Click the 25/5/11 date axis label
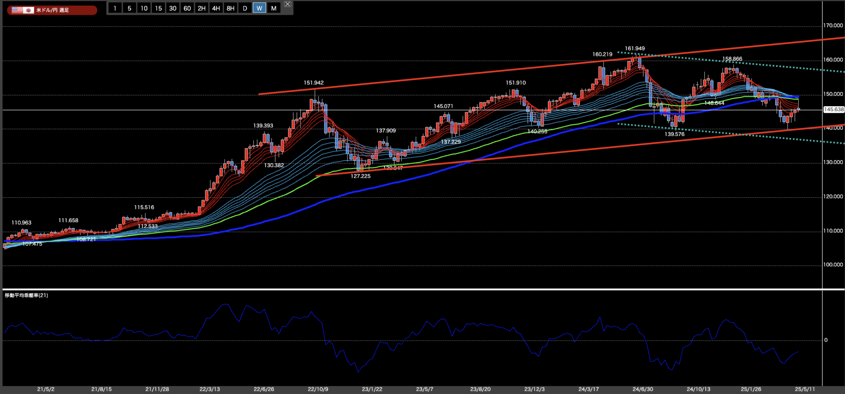Viewport: 845px width, 394px height. click(x=805, y=389)
